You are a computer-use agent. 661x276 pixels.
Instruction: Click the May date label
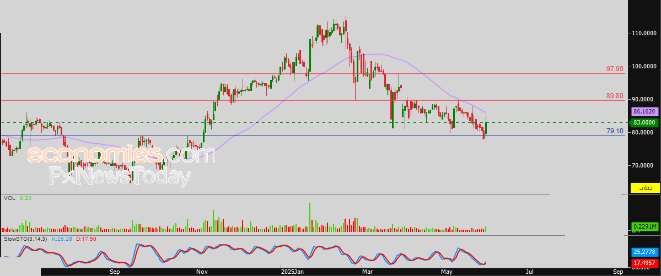click(446, 272)
